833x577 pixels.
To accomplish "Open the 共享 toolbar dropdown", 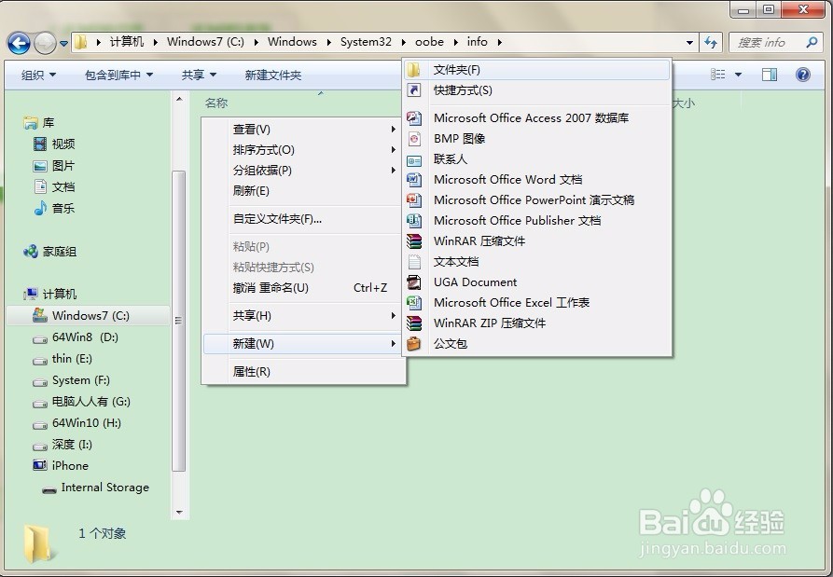I will (x=199, y=75).
